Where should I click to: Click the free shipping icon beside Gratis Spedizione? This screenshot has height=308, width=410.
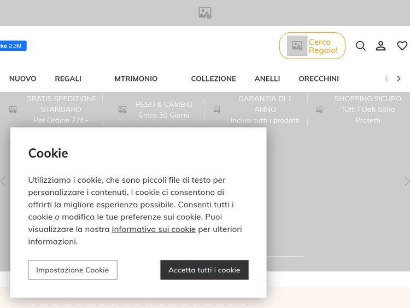13,109
